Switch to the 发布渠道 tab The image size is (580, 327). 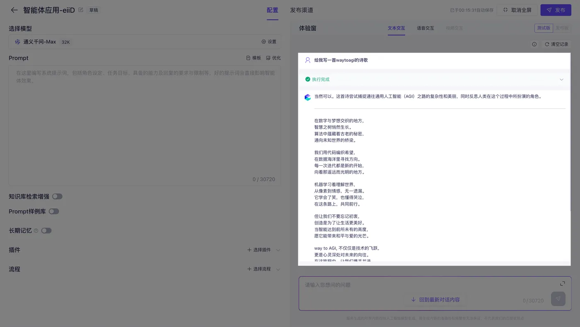[302, 10]
